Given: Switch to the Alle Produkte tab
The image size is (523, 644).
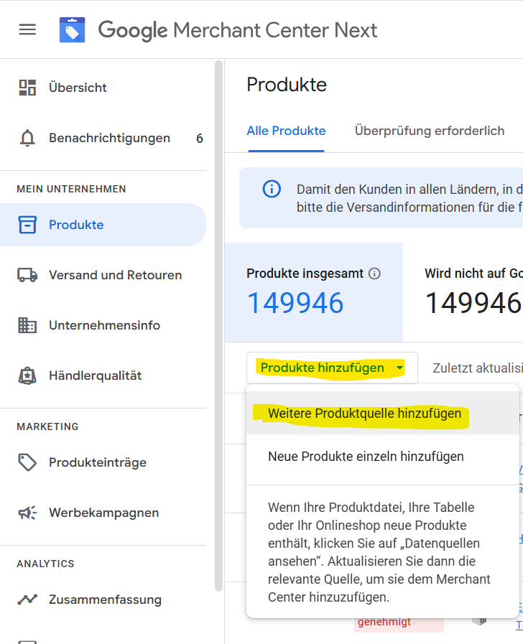Looking at the screenshot, I should click(x=286, y=131).
